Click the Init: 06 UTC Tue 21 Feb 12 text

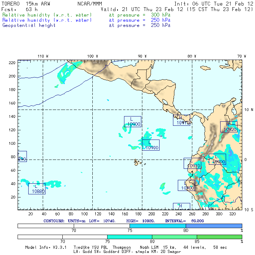(214, 4)
